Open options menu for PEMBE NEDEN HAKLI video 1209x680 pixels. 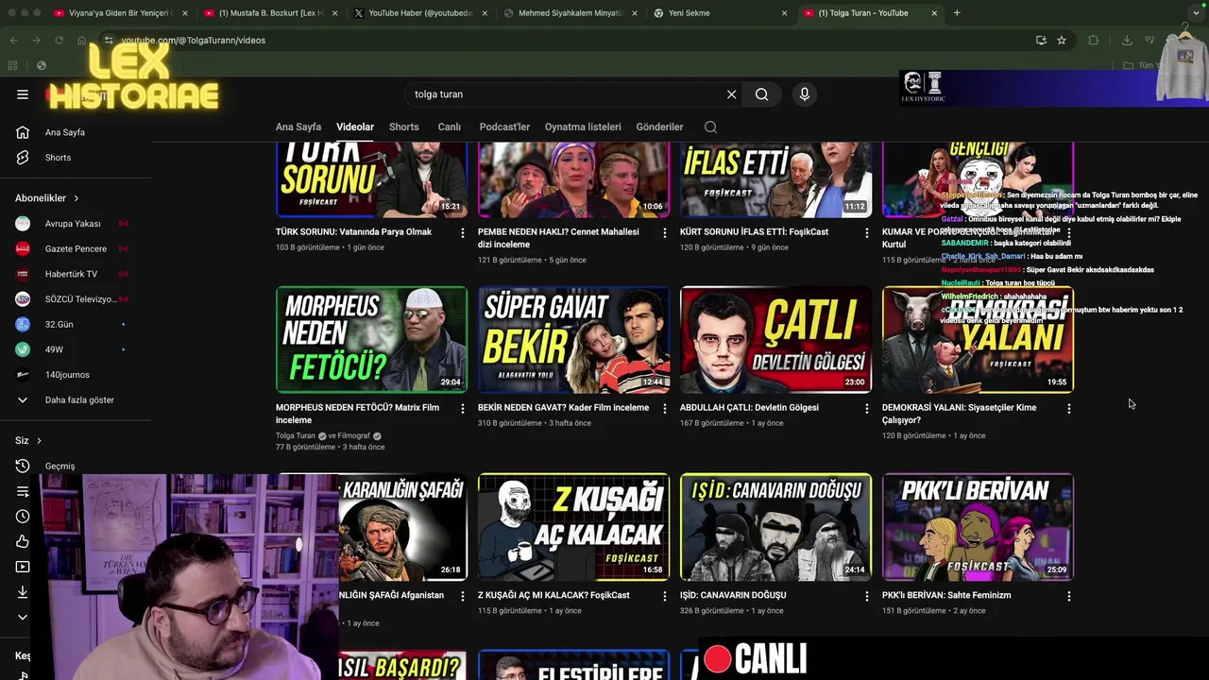(x=665, y=232)
